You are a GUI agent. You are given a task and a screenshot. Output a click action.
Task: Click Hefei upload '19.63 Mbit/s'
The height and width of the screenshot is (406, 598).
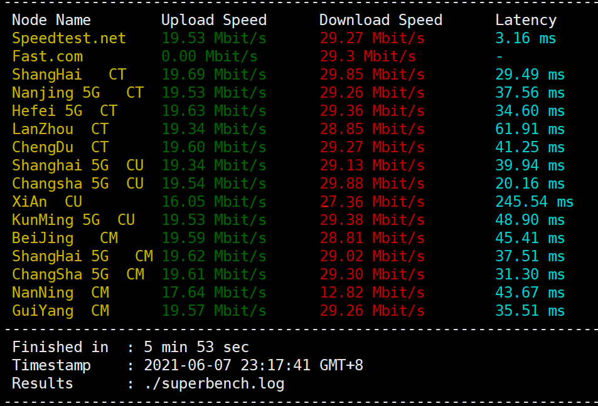click(214, 111)
